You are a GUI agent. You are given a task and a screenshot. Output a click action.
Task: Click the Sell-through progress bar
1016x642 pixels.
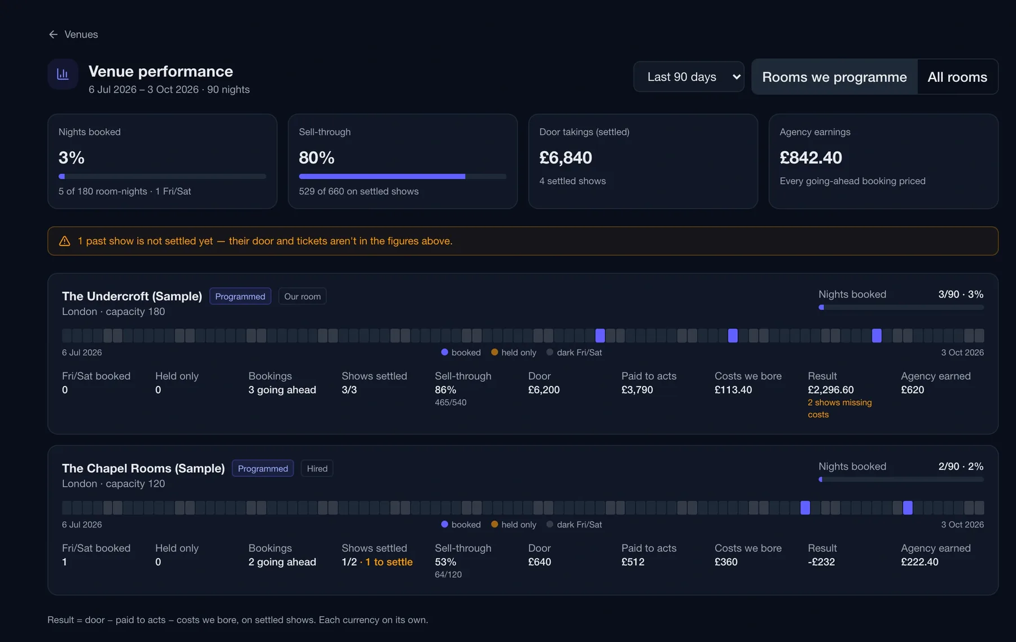(402, 177)
